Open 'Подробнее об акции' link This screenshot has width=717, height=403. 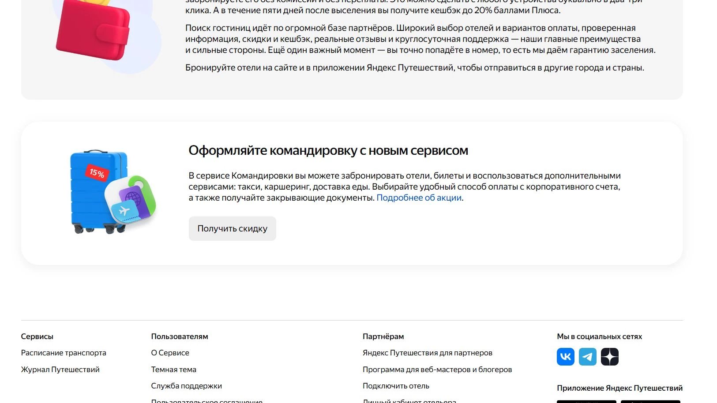[419, 198]
